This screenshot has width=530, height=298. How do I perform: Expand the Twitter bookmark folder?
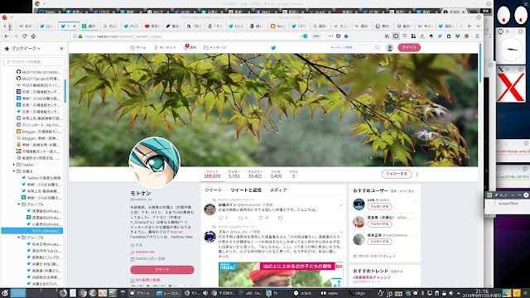[14, 165]
